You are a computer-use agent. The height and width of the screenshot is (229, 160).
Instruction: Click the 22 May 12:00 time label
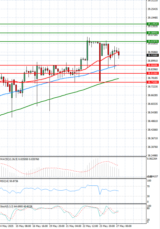(x=90, y=226)
